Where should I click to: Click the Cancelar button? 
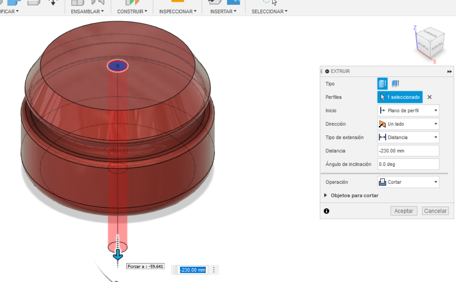pos(435,211)
